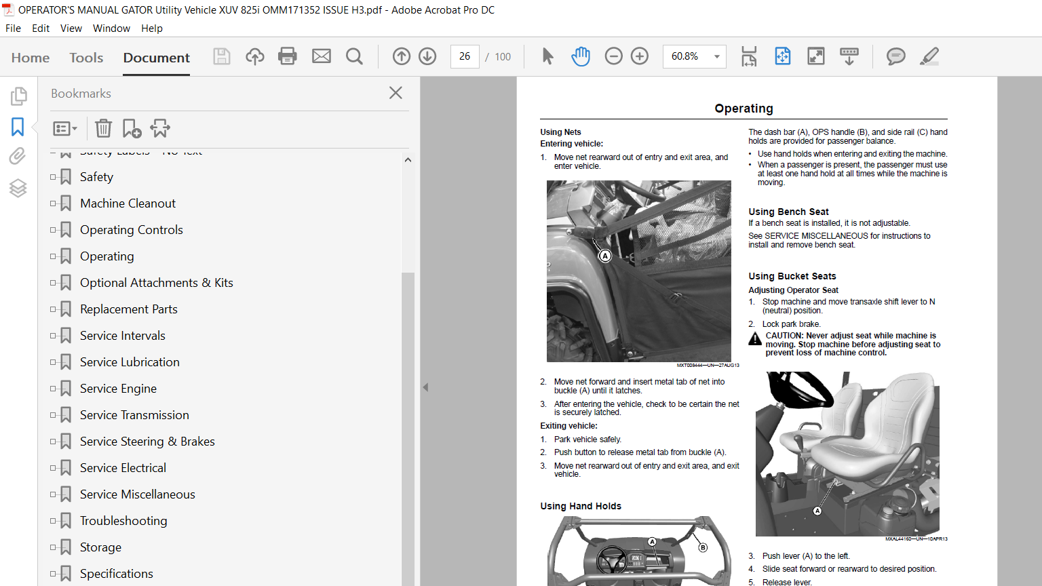Open Service Steering & Brakes bookmark
This screenshot has height=586, width=1042.
147,442
